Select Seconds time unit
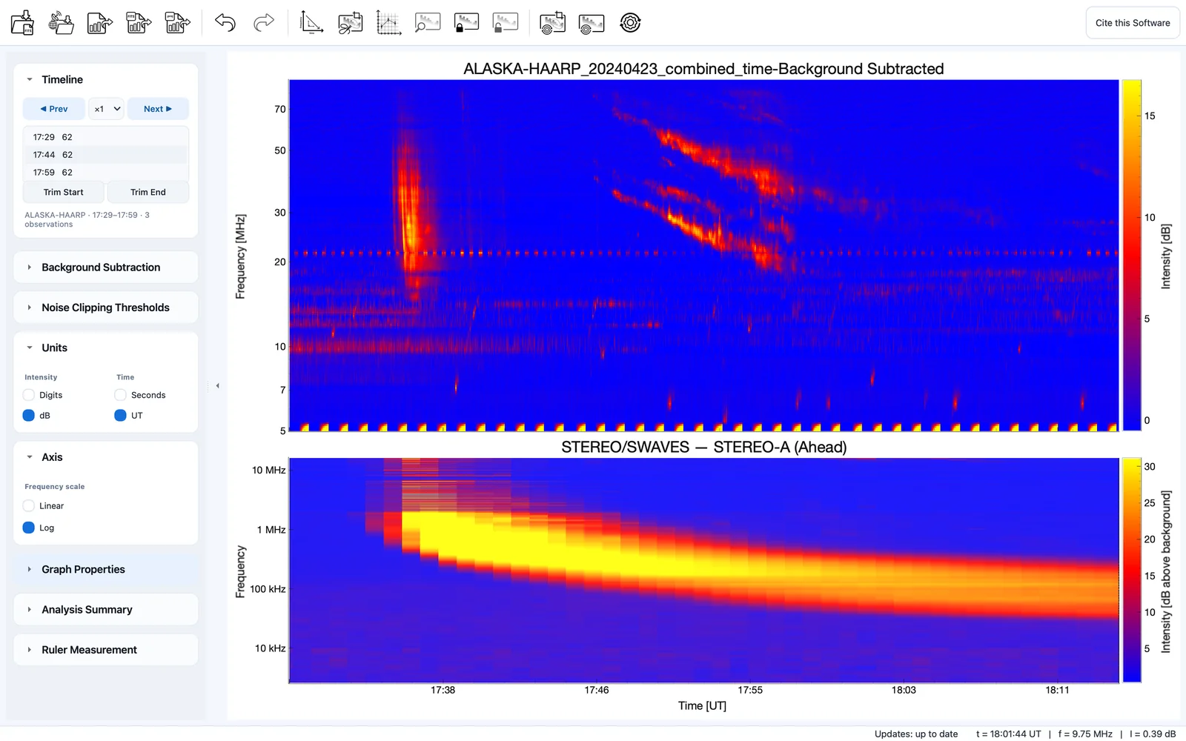The height and width of the screenshot is (741, 1186). click(120, 395)
